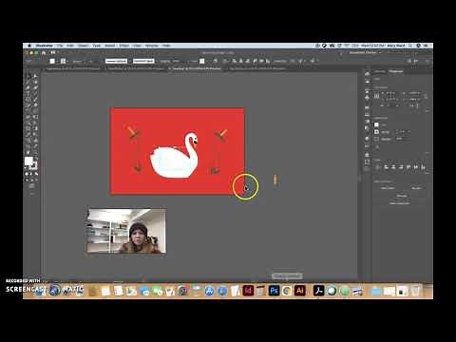The height and width of the screenshot is (342, 456).
Task: Open the File menu
Action: click(x=60, y=46)
